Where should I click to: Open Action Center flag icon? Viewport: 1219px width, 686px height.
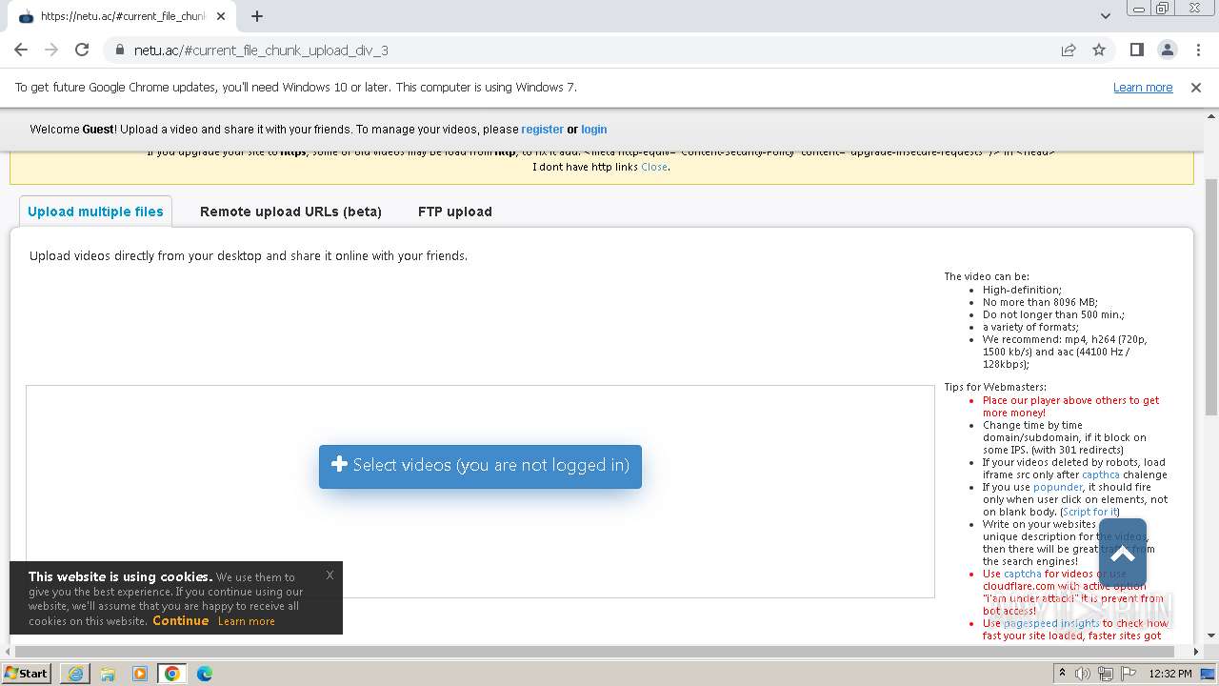[1129, 674]
